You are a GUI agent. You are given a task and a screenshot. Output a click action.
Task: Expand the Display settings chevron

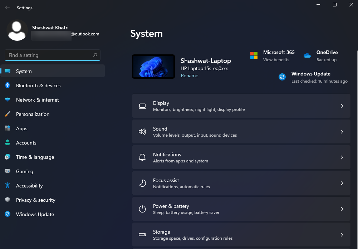(342, 106)
